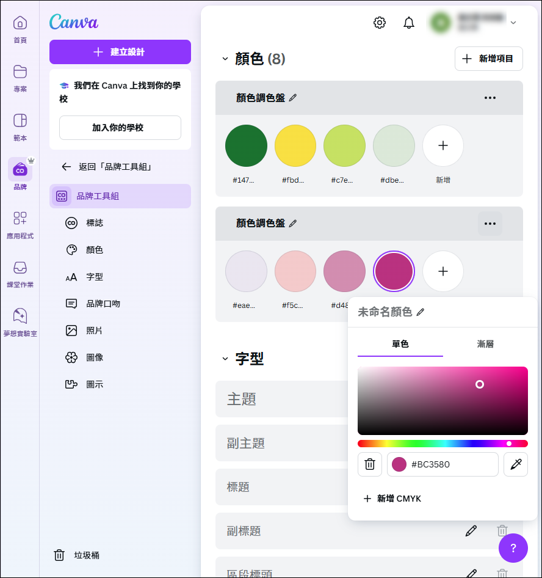The width and height of the screenshot is (542, 578).
Task: Click user profile avatar
Action: [x=441, y=23]
